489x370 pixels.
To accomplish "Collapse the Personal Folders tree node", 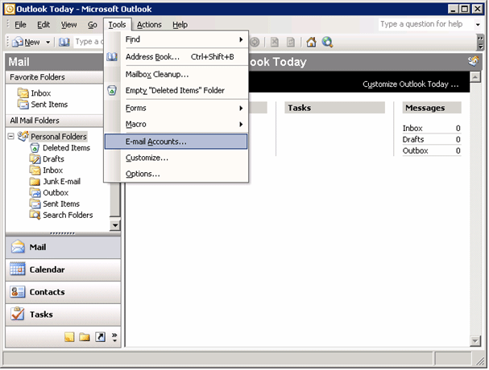I will click(x=11, y=137).
